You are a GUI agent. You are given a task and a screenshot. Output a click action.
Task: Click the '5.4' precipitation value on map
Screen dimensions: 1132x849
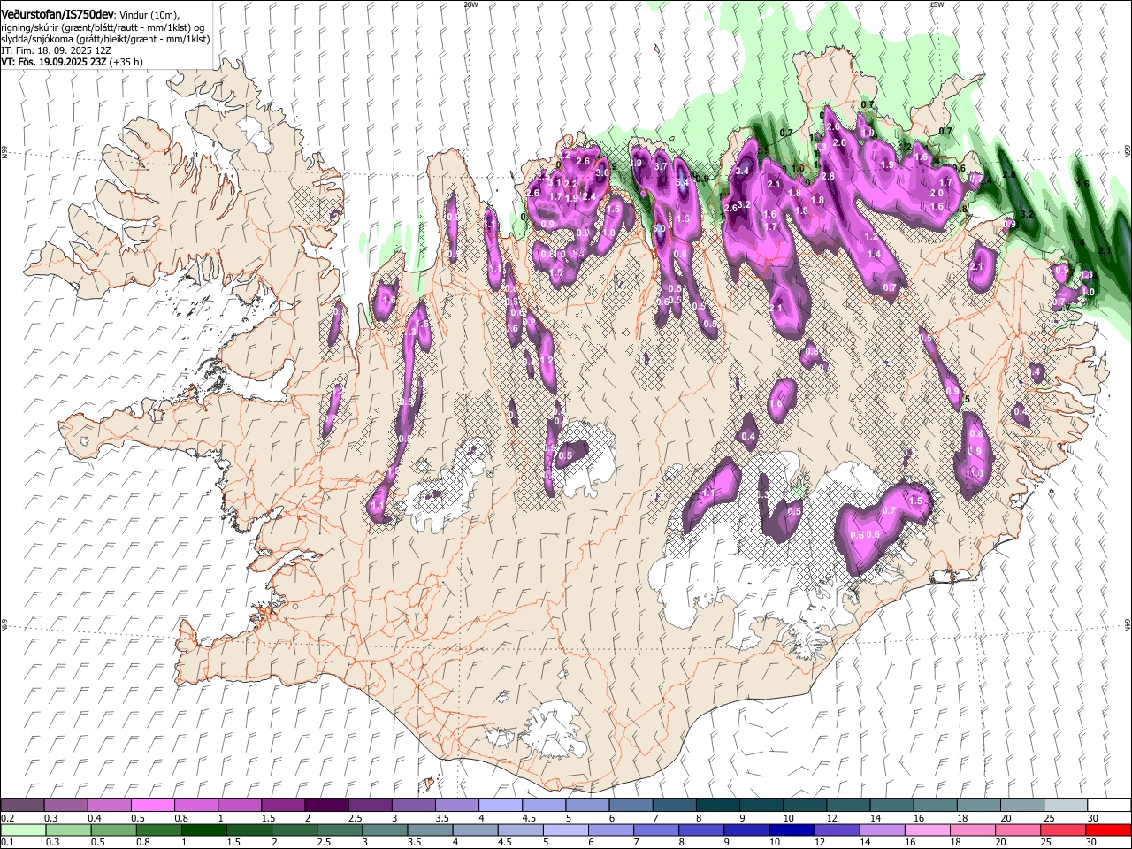point(683,183)
